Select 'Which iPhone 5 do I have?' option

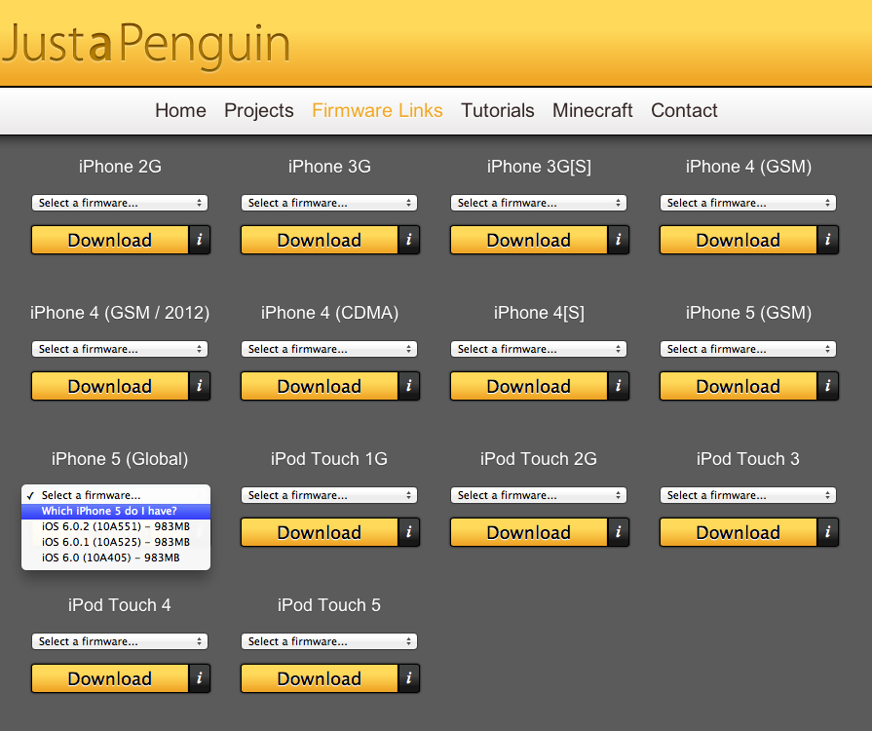pyautogui.click(x=116, y=512)
